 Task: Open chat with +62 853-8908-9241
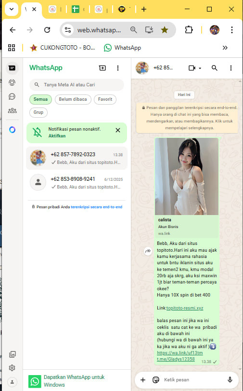point(77,183)
